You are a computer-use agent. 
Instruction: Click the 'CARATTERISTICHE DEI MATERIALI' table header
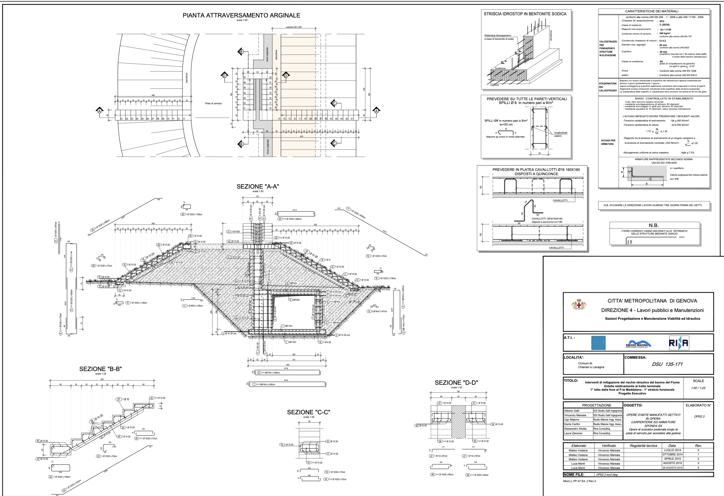point(653,11)
